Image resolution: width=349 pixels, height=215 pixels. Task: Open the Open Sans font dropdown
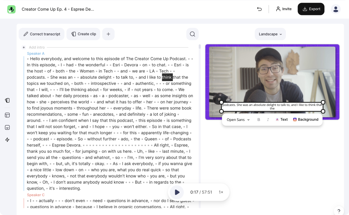pos(238,120)
